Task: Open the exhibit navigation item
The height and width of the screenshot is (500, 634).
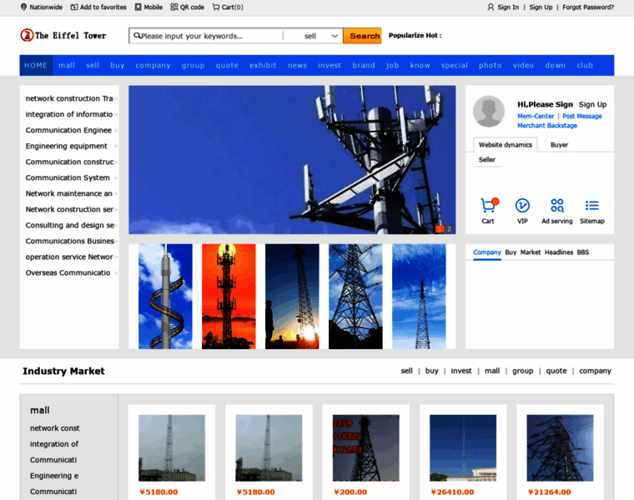Action: point(263,65)
